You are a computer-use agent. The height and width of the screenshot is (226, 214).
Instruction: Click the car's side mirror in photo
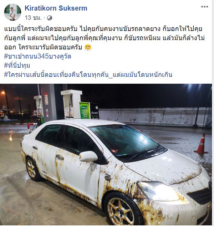[88, 156]
